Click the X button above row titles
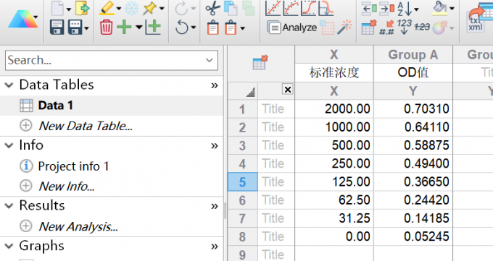 [287, 90]
